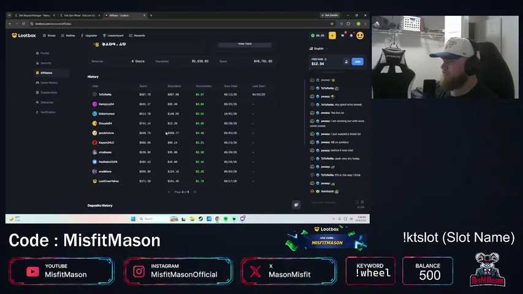Show hidden system tray icons
Image resolution: width=523 pixels, height=294 pixels.
point(333,219)
